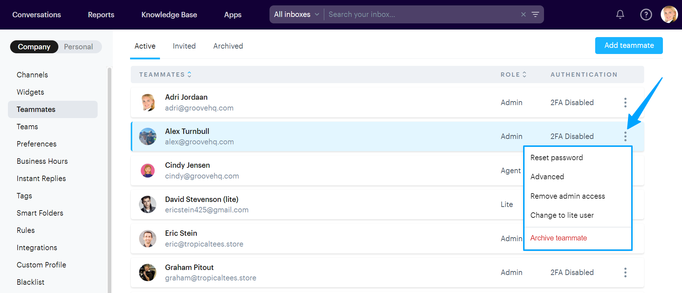
Task: Click the sidebar scrollbar
Action: 110,180
